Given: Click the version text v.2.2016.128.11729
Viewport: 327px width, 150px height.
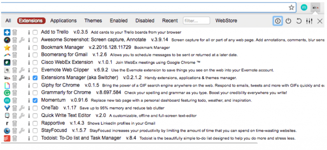Looking at the screenshot, I should click(x=110, y=47).
